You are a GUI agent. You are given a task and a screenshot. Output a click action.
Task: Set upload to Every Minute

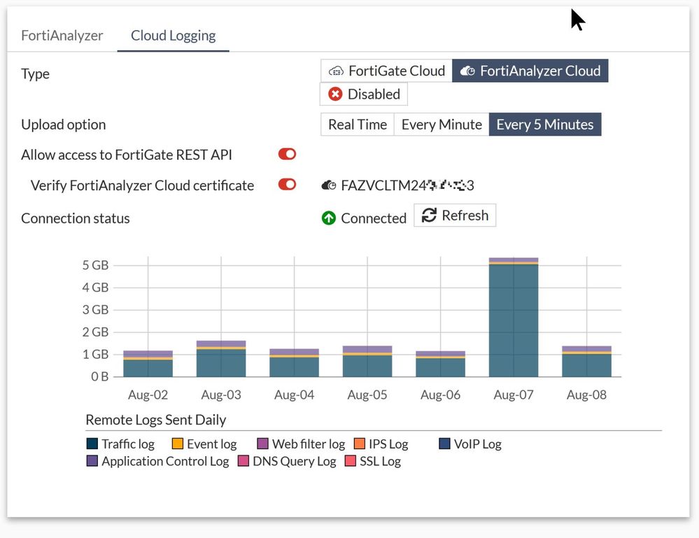coord(442,125)
